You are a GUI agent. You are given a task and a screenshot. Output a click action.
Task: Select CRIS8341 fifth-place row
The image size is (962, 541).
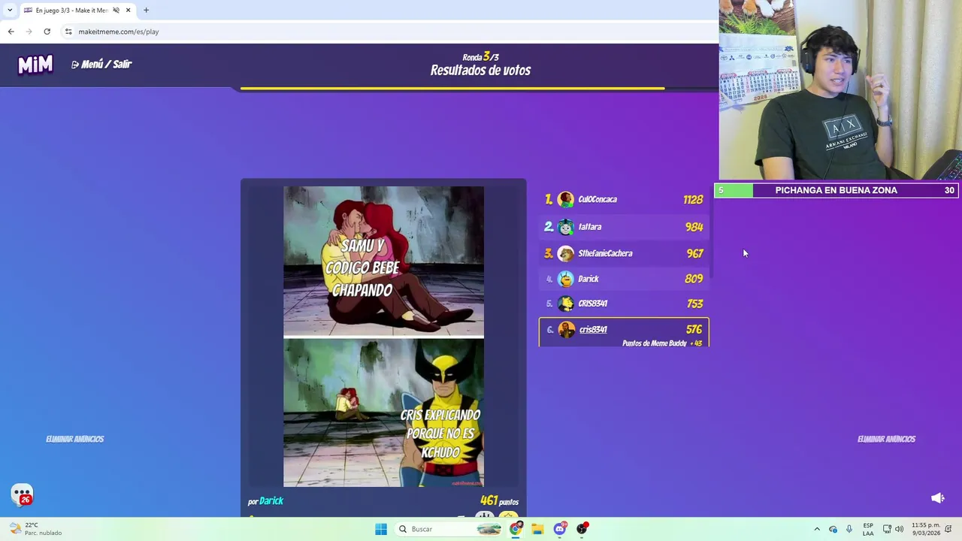pos(624,304)
